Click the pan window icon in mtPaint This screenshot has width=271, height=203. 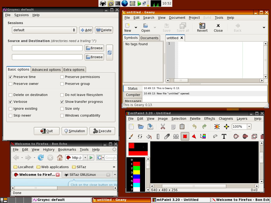coord(227,127)
